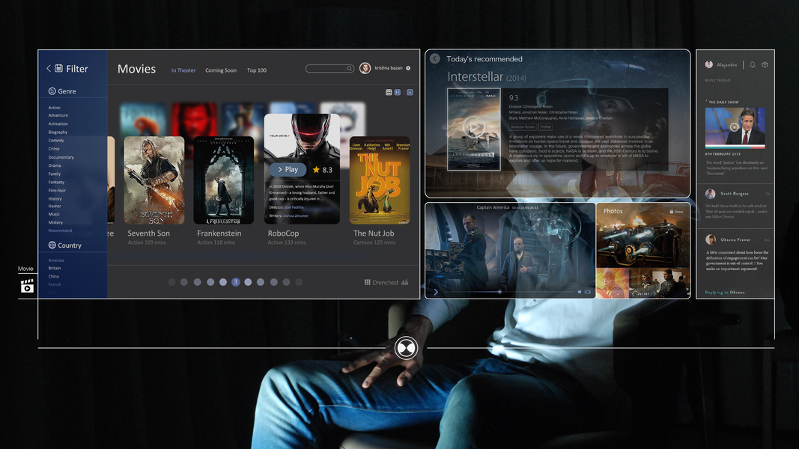Collapse The Daily Show thread chevron
The width and height of the screenshot is (799, 449).
click(x=706, y=101)
